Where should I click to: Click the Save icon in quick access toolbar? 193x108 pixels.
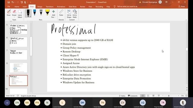(x=9, y=2)
